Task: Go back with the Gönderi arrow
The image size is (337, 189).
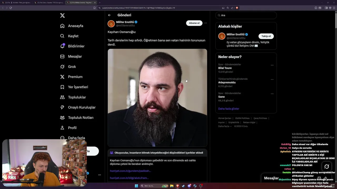Action: click(x=110, y=15)
